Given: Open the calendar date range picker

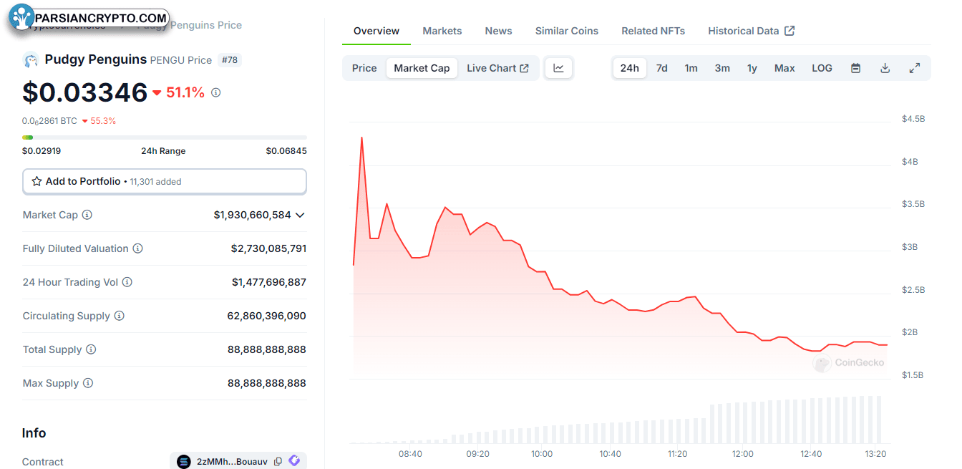Looking at the screenshot, I should [855, 68].
